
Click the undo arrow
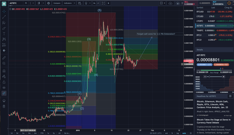pos(94,3)
